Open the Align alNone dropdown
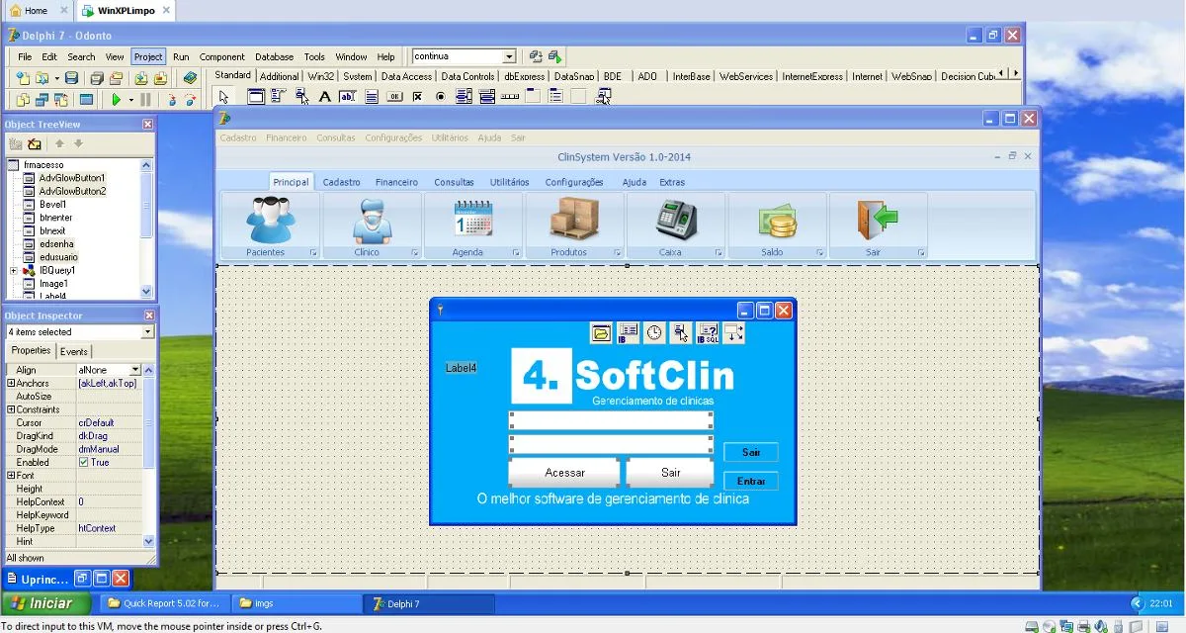The height and width of the screenshot is (633, 1186). [135, 370]
